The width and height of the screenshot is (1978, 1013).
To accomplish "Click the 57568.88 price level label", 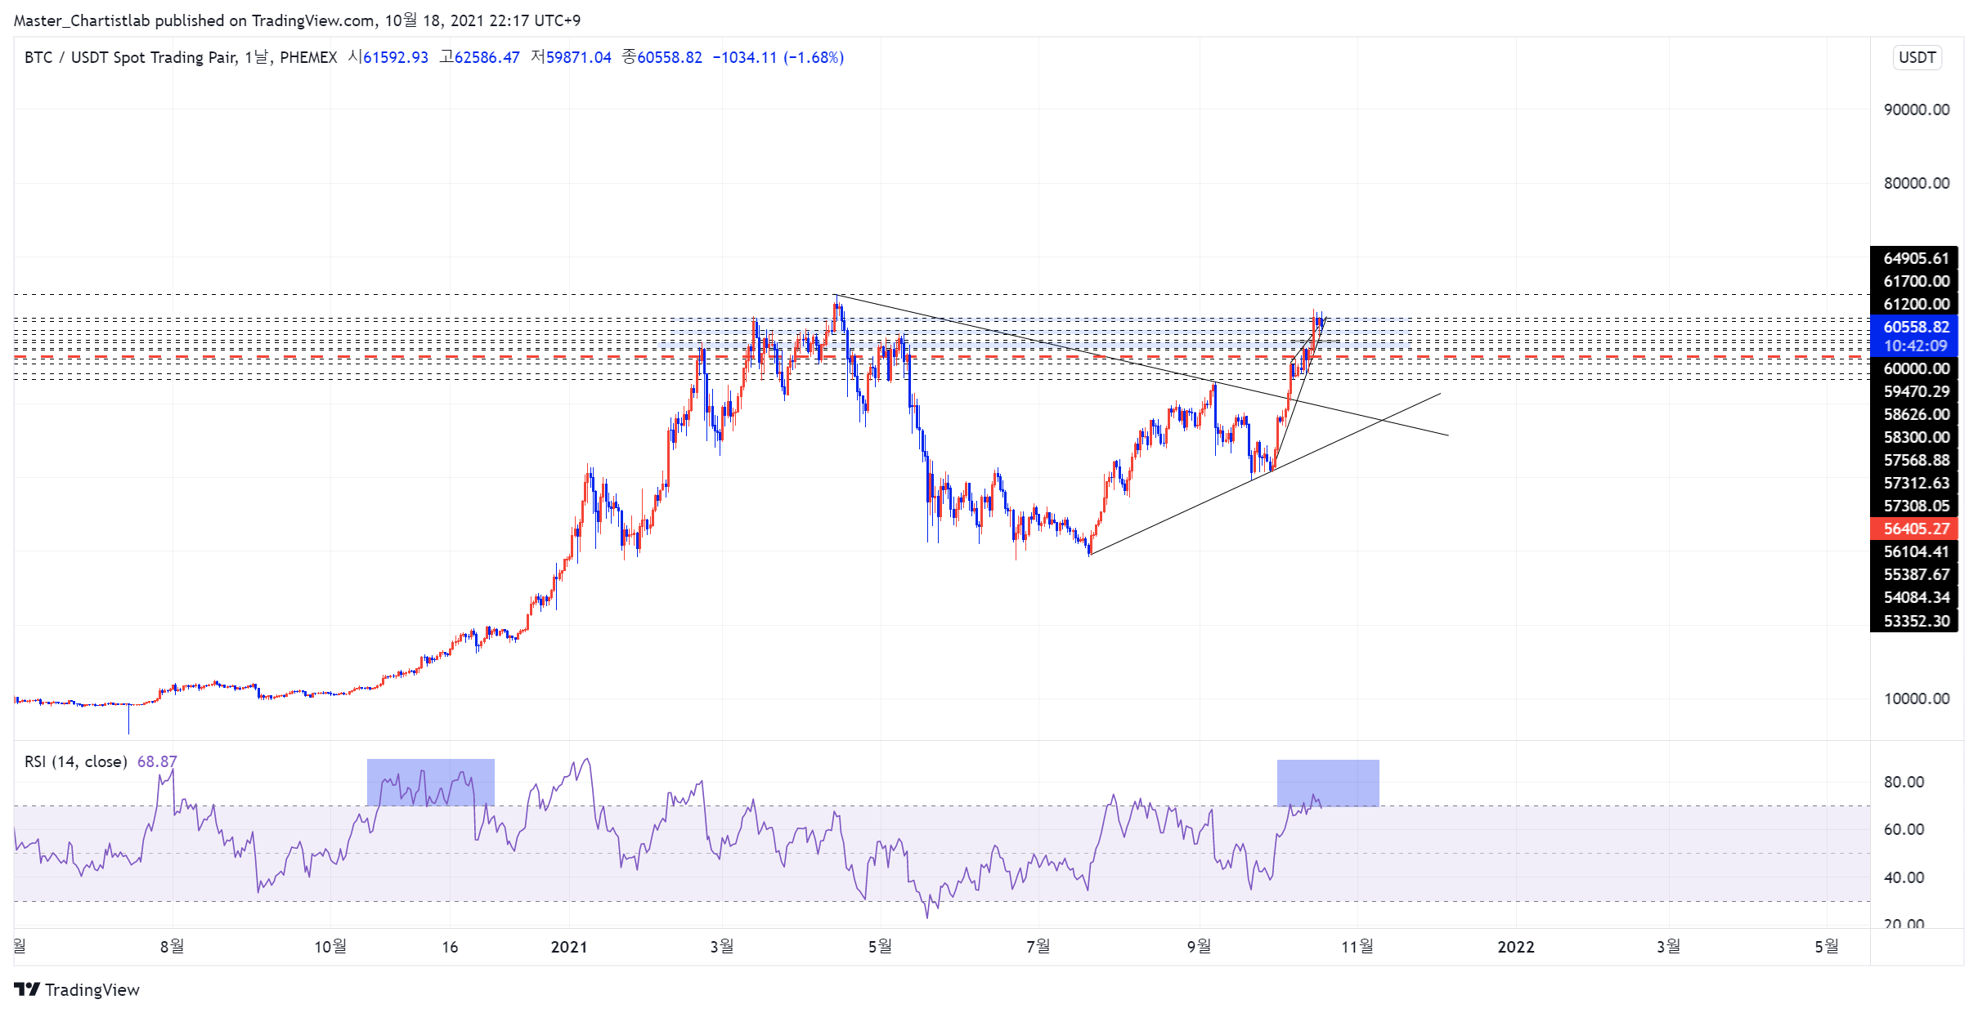I will tap(1916, 460).
